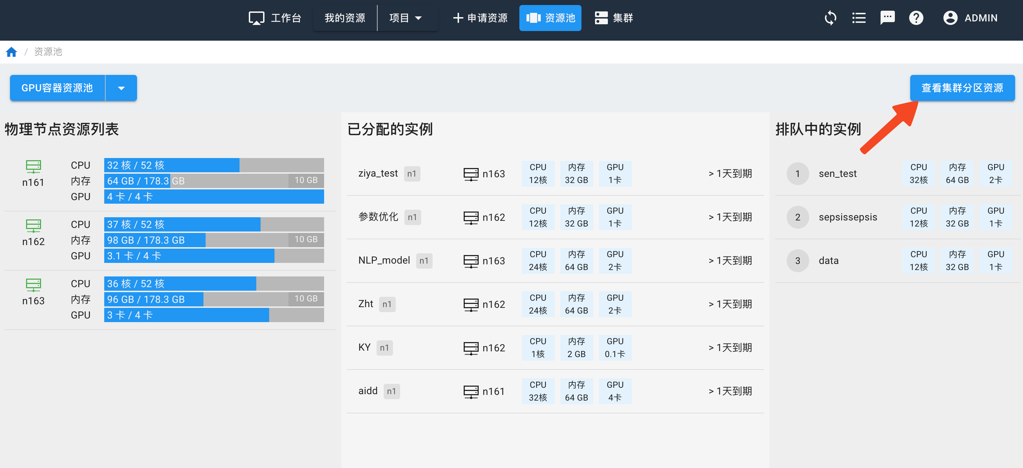Open the 项目 dropdown menu
Image resolution: width=1023 pixels, height=468 pixels.
click(x=405, y=18)
